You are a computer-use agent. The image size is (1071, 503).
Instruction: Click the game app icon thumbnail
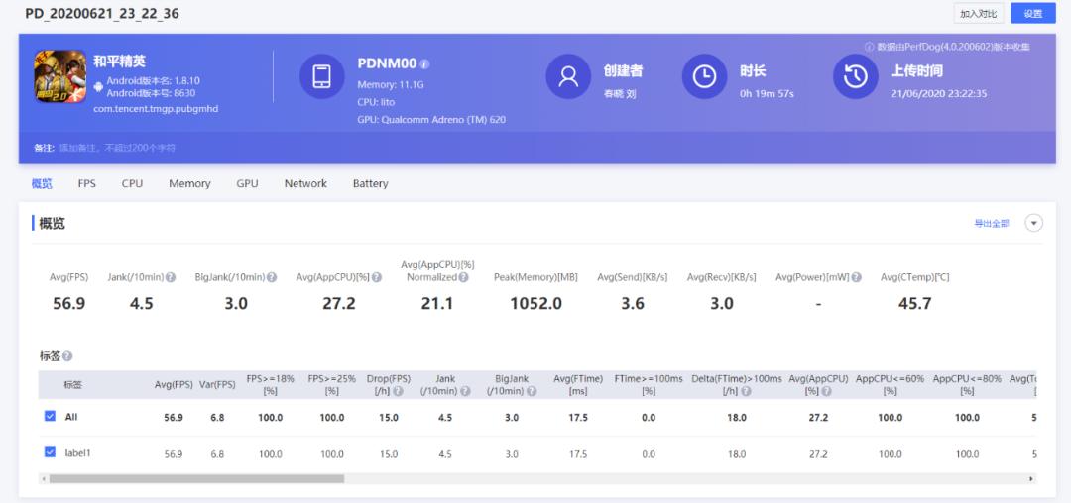pos(60,76)
